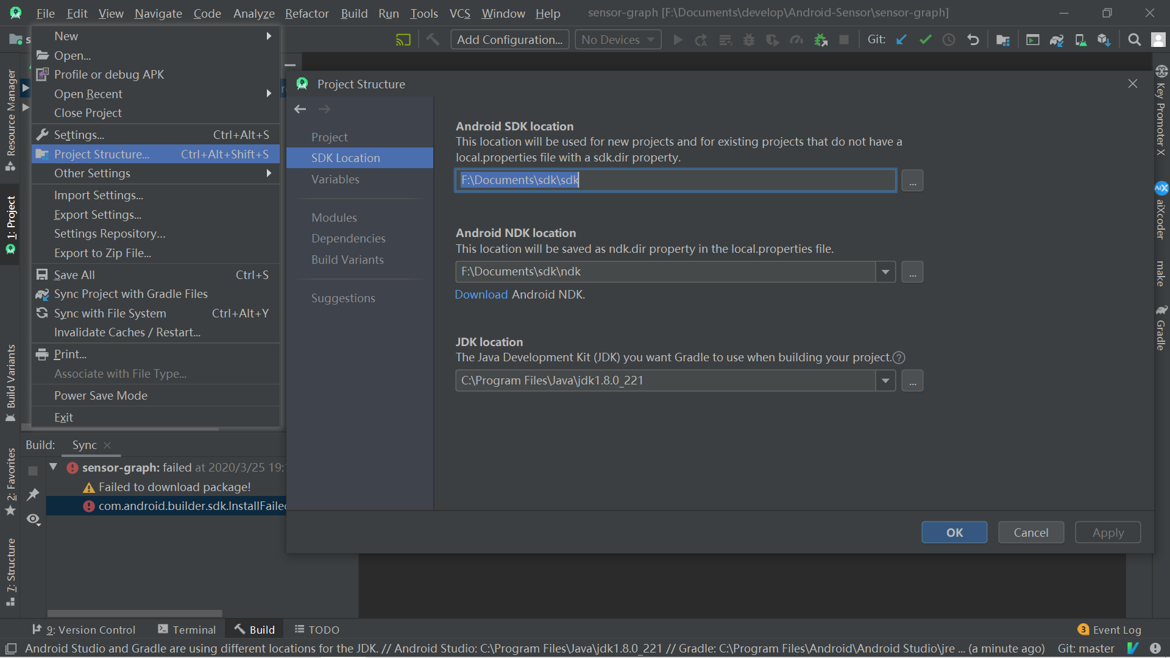The image size is (1170, 658).
Task: Click Add Configuration... button
Action: [510, 40]
